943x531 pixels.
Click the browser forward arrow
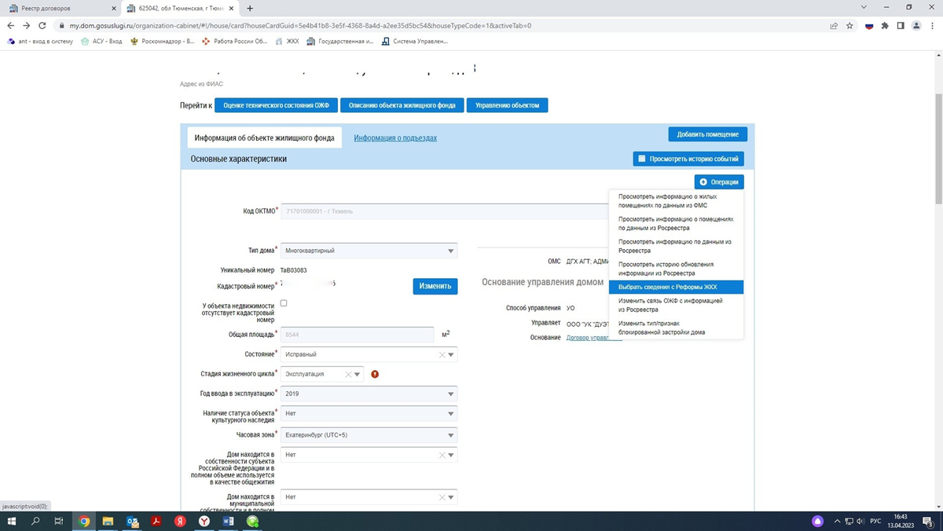(27, 25)
